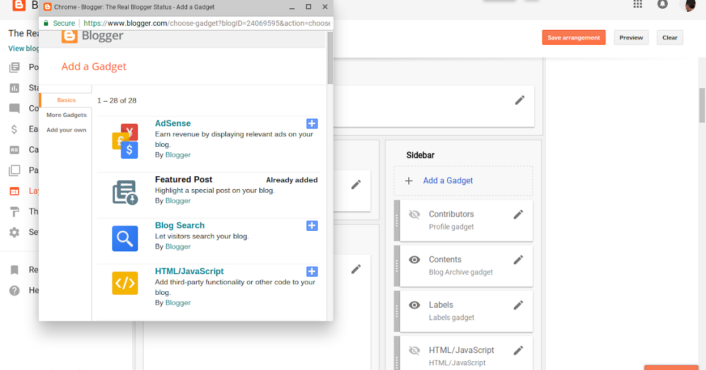Open the Stats section in left sidebar
Image resolution: width=706 pixels, height=370 pixels.
point(15,88)
